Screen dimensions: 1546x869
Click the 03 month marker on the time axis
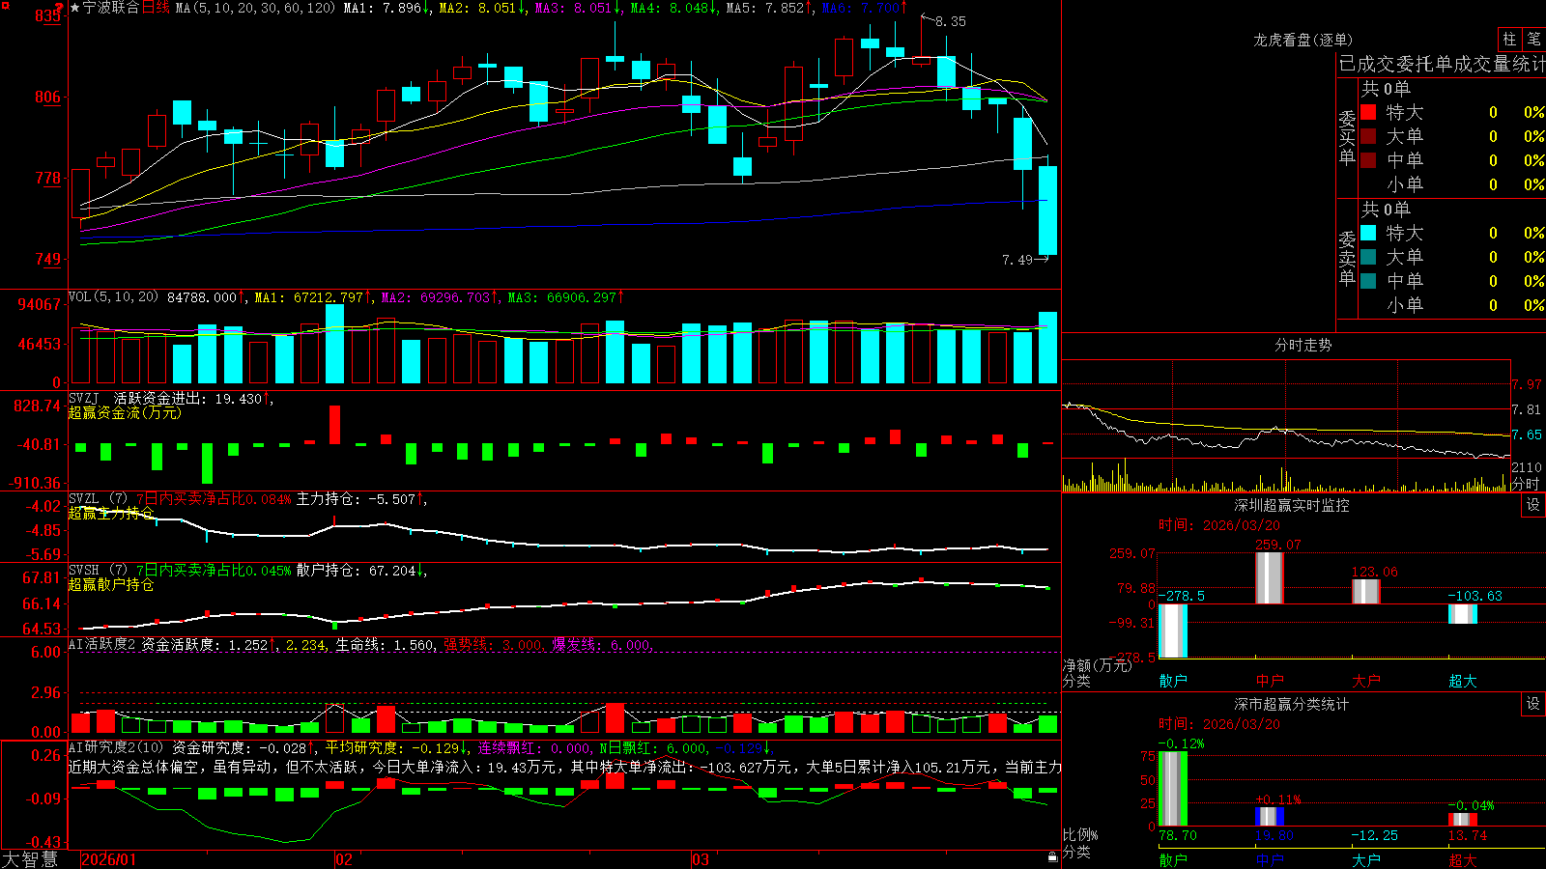tap(701, 859)
